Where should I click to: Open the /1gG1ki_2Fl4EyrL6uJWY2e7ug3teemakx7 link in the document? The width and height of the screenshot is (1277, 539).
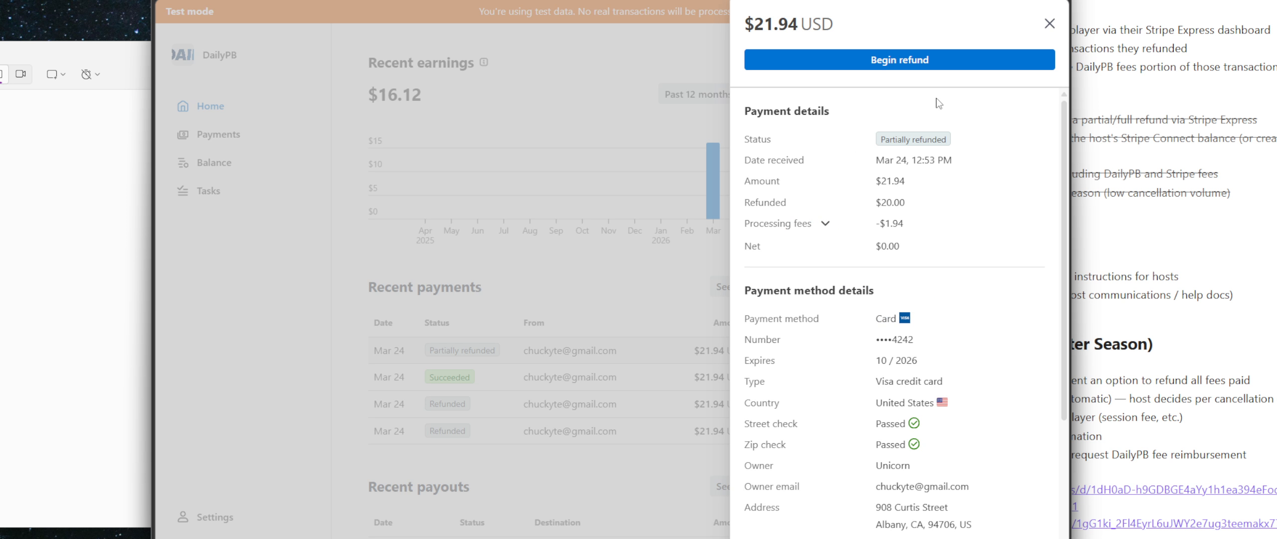pos(1173,524)
